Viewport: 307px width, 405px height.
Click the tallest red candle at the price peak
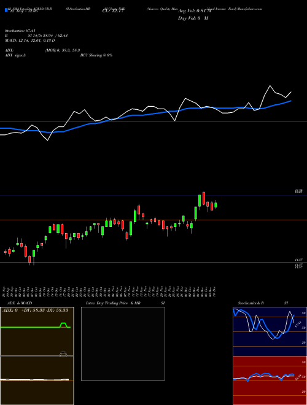[x=204, y=198]
